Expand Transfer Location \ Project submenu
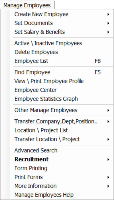The height and width of the screenshot is (200, 114). tap(62, 139)
